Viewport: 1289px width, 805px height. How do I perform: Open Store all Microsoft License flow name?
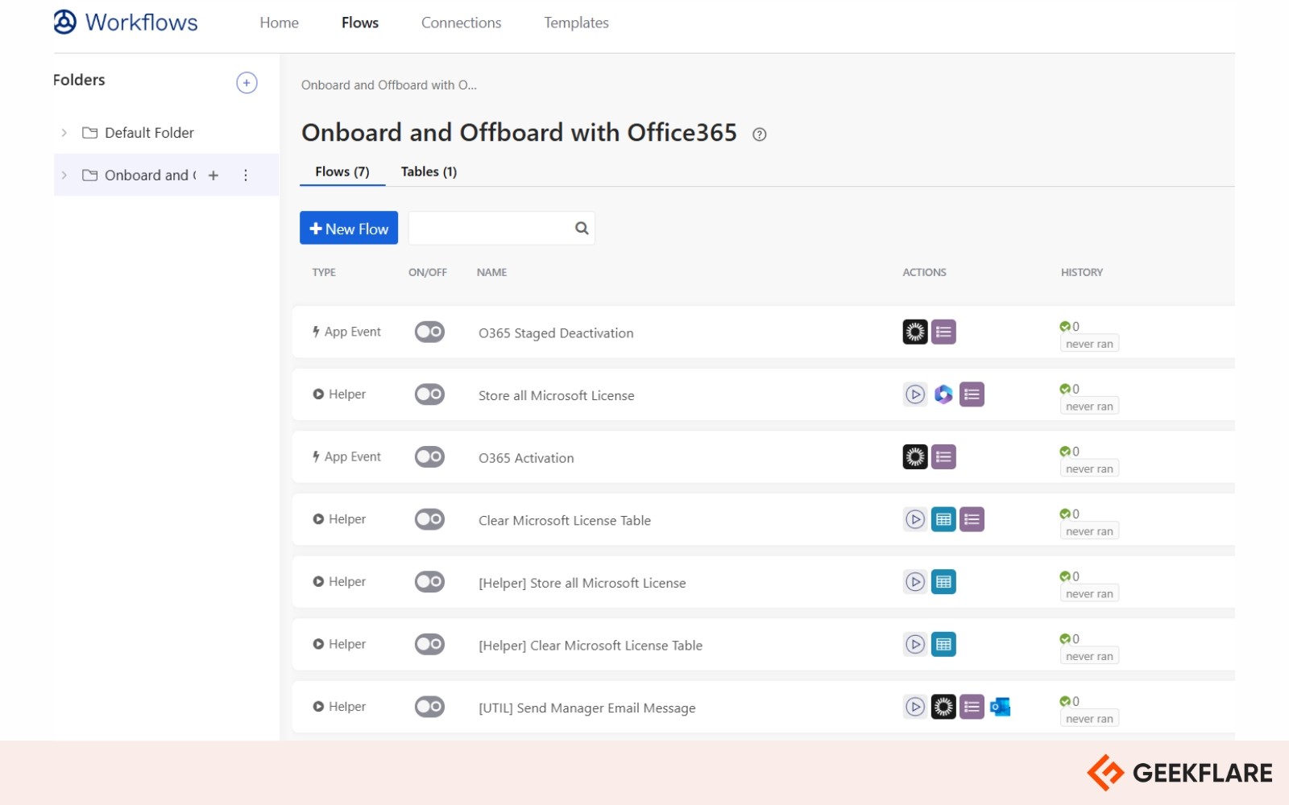pyautogui.click(x=556, y=395)
